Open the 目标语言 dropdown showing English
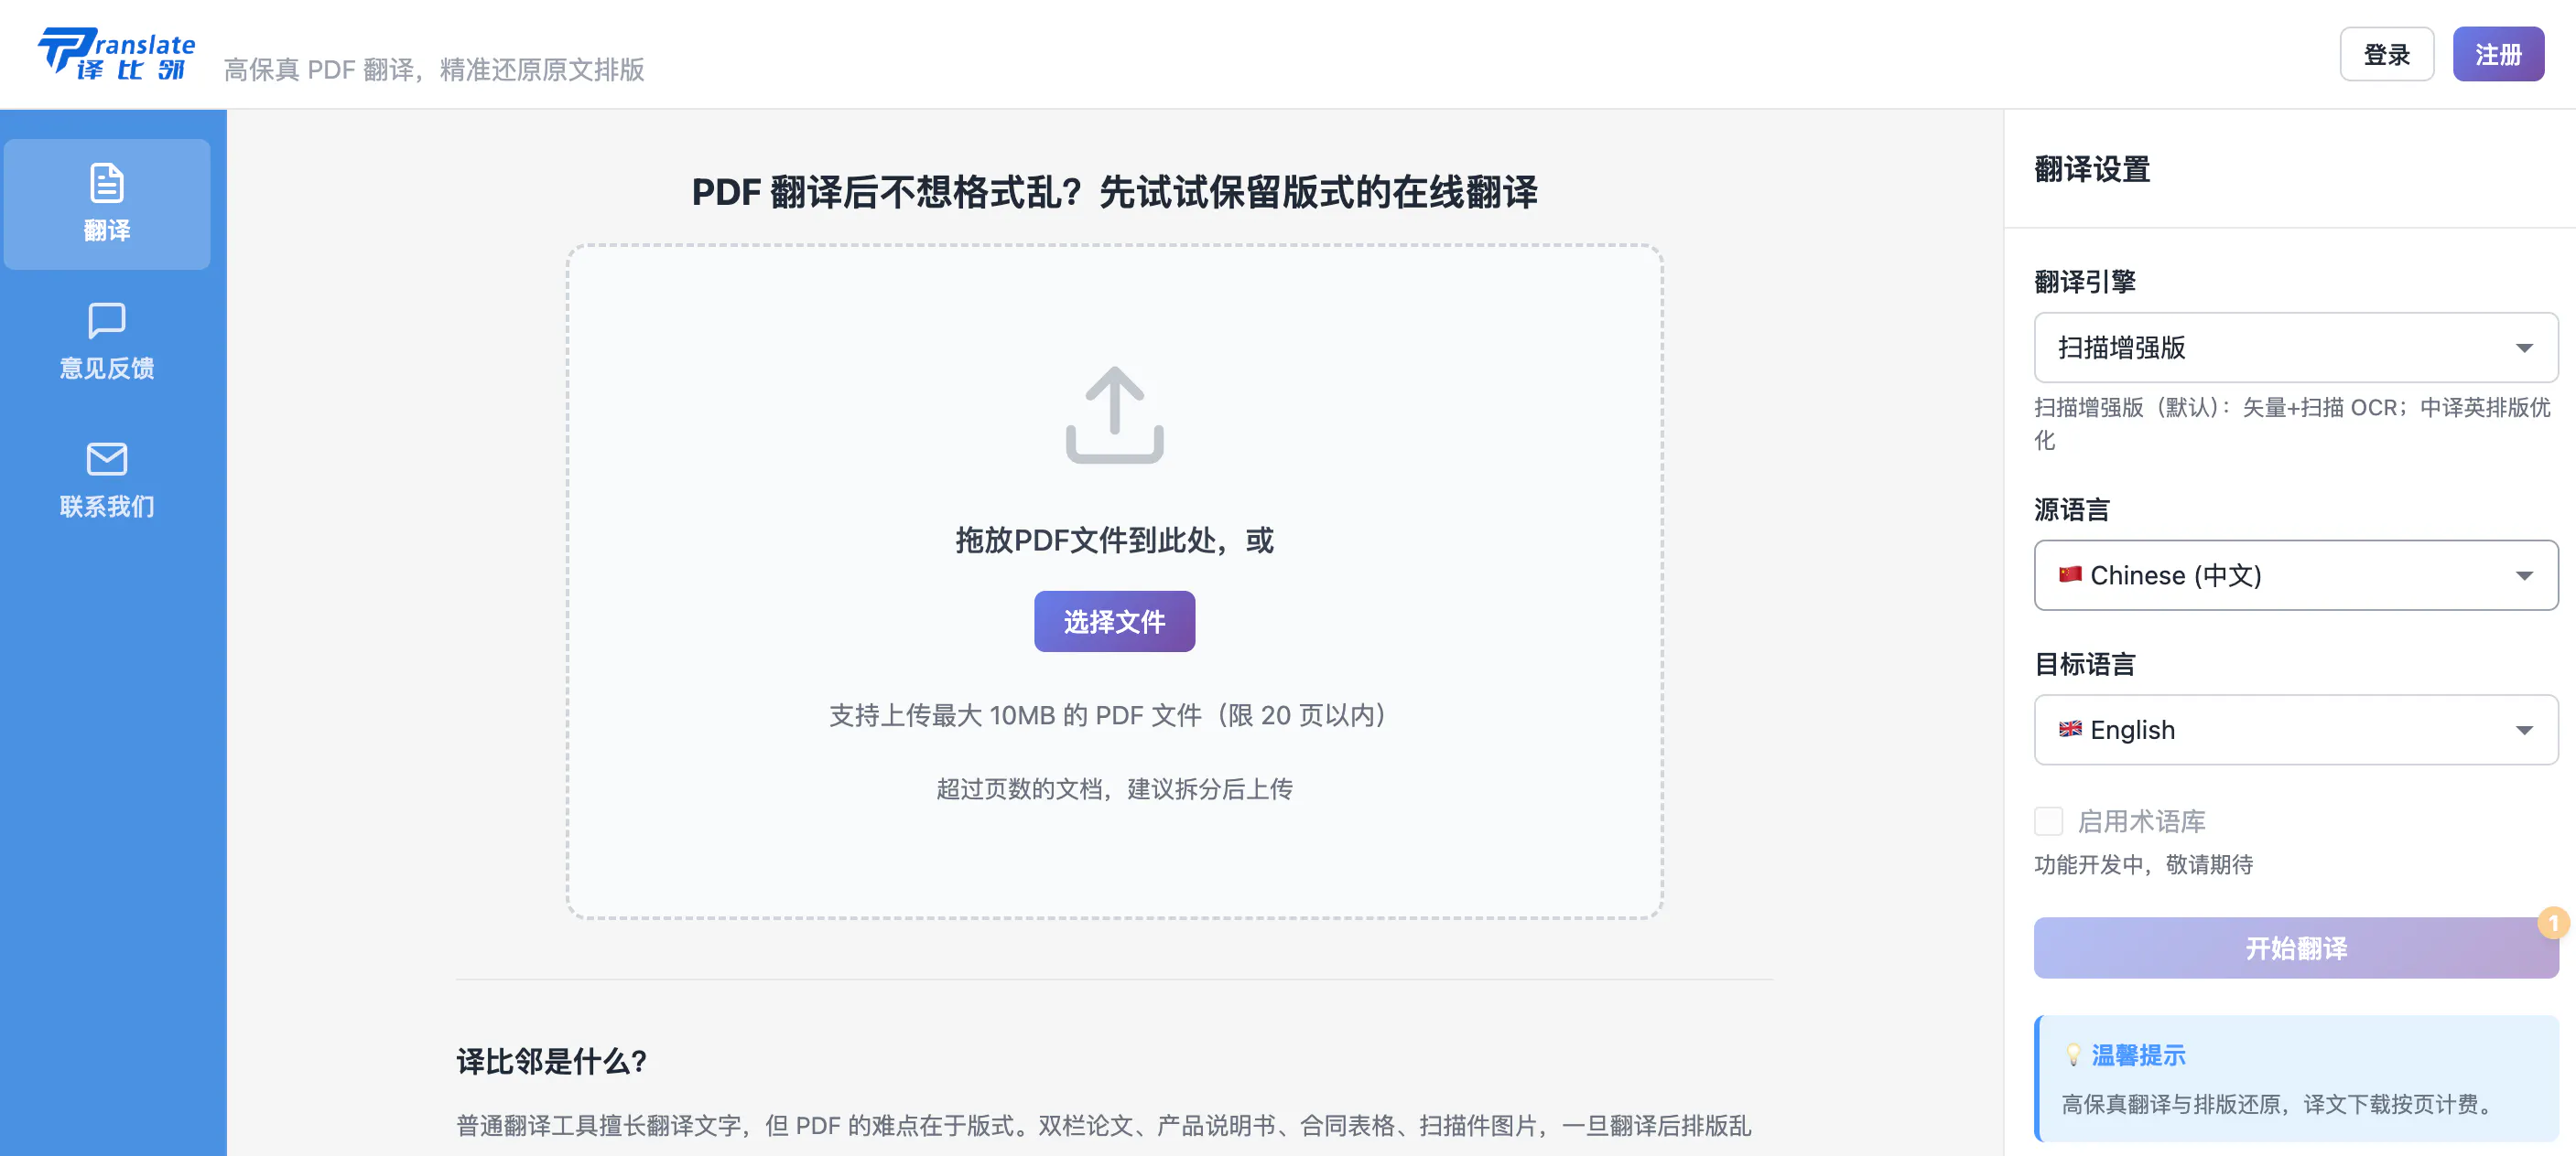The height and width of the screenshot is (1156, 2576). click(x=2296, y=731)
